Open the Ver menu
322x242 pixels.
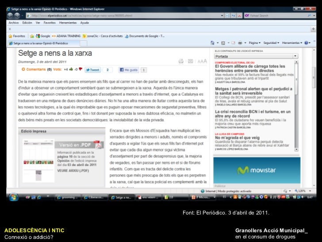pyautogui.click(x=38, y=23)
